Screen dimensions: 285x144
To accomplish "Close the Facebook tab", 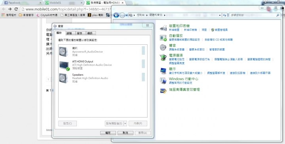I will 40,3.
